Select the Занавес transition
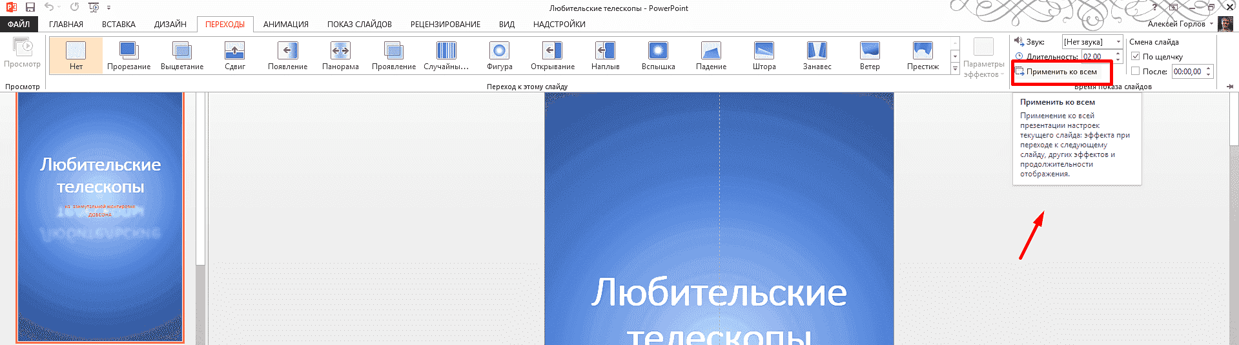 click(817, 55)
